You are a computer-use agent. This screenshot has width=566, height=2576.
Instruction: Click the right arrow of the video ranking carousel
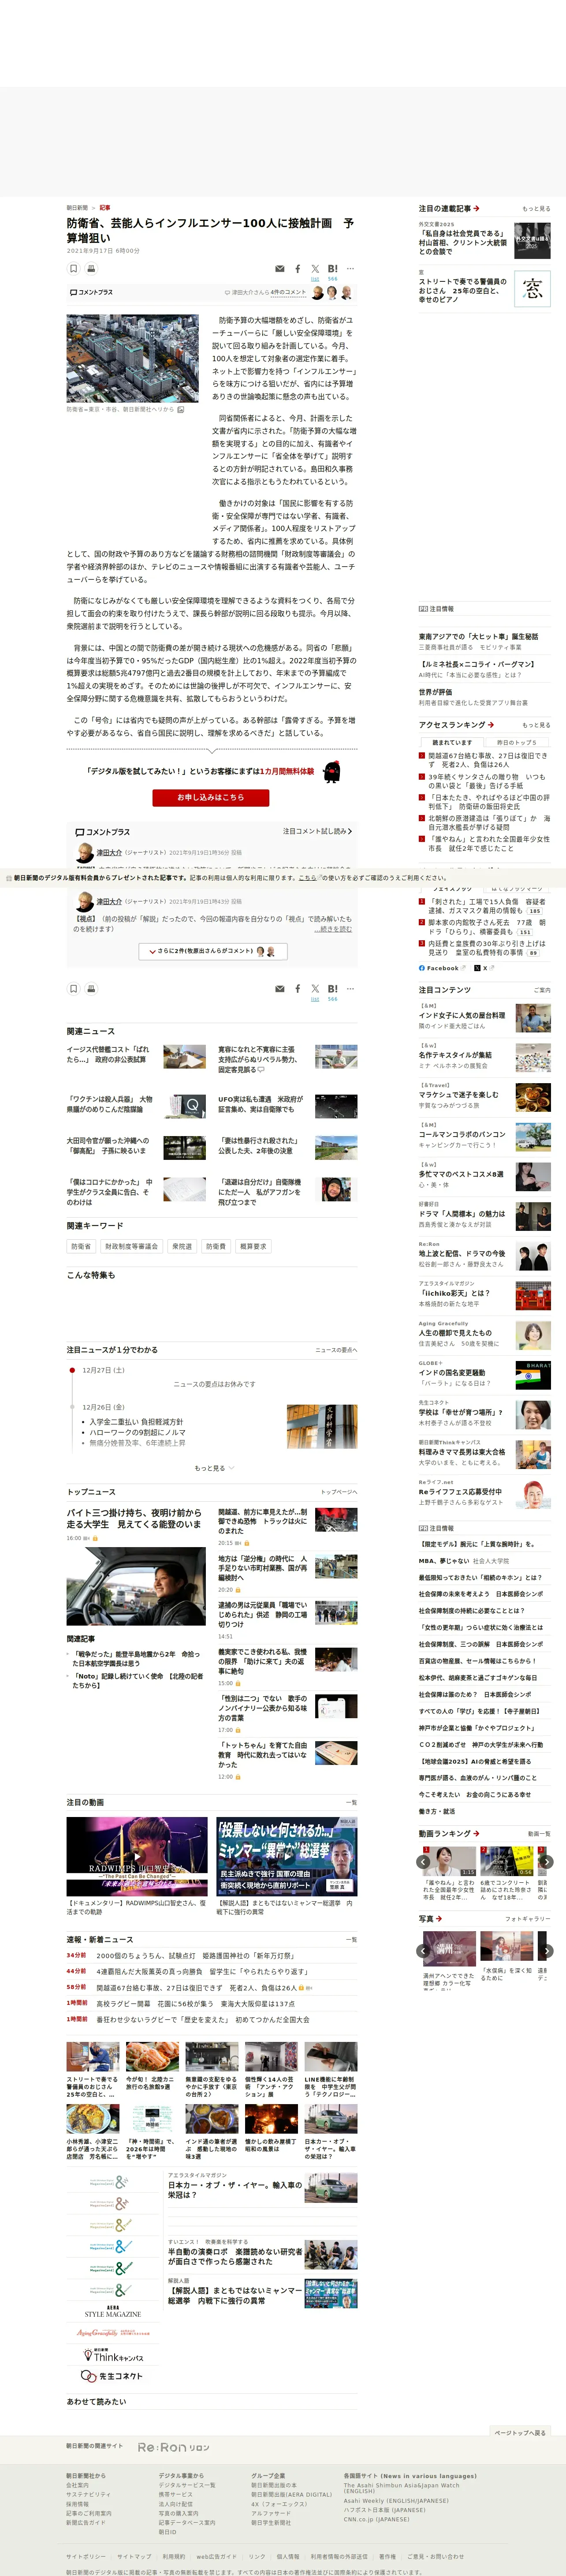546,1861
